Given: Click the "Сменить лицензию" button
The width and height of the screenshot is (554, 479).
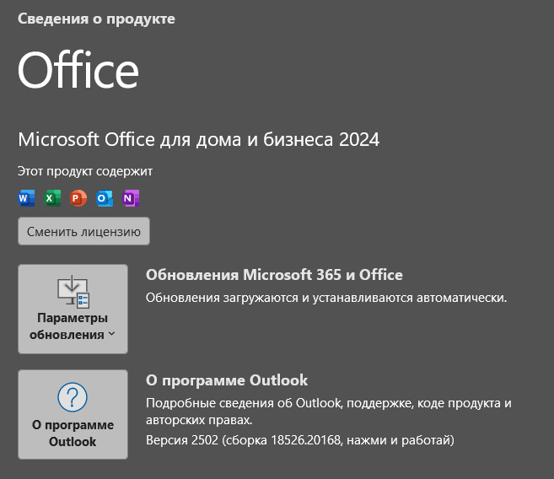Looking at the screenshot, I should click(83, 231).
